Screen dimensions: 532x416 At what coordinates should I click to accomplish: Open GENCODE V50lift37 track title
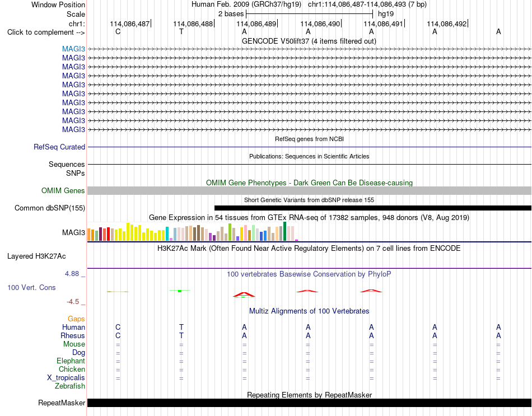tap(309, 41)
